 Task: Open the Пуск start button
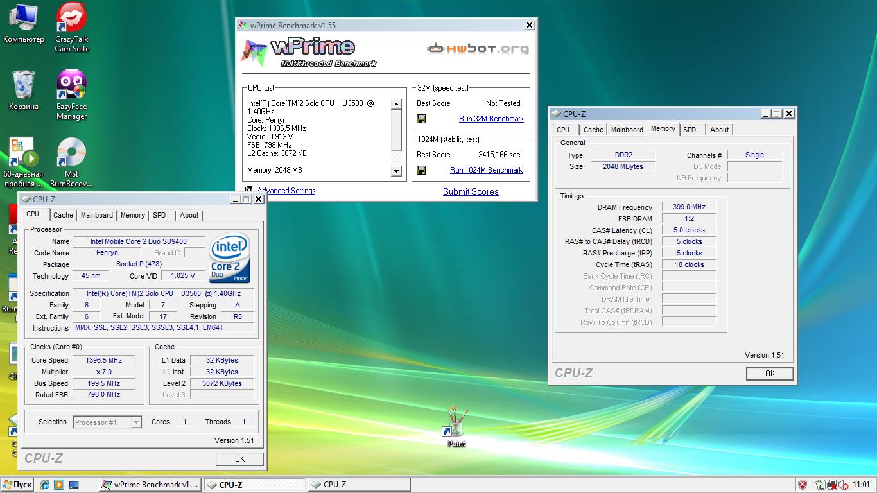pyautogui.click(x=17, y=485)
